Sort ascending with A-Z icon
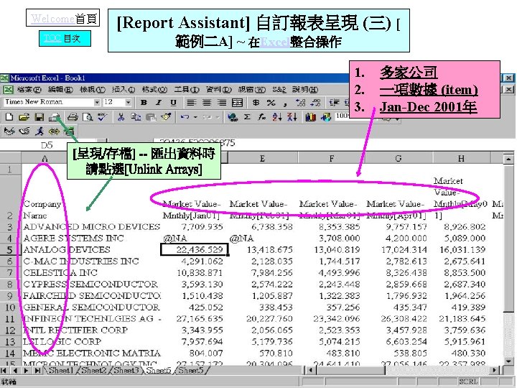The height and width of the screenshot is (388, 517). click(x=277, y=117)
